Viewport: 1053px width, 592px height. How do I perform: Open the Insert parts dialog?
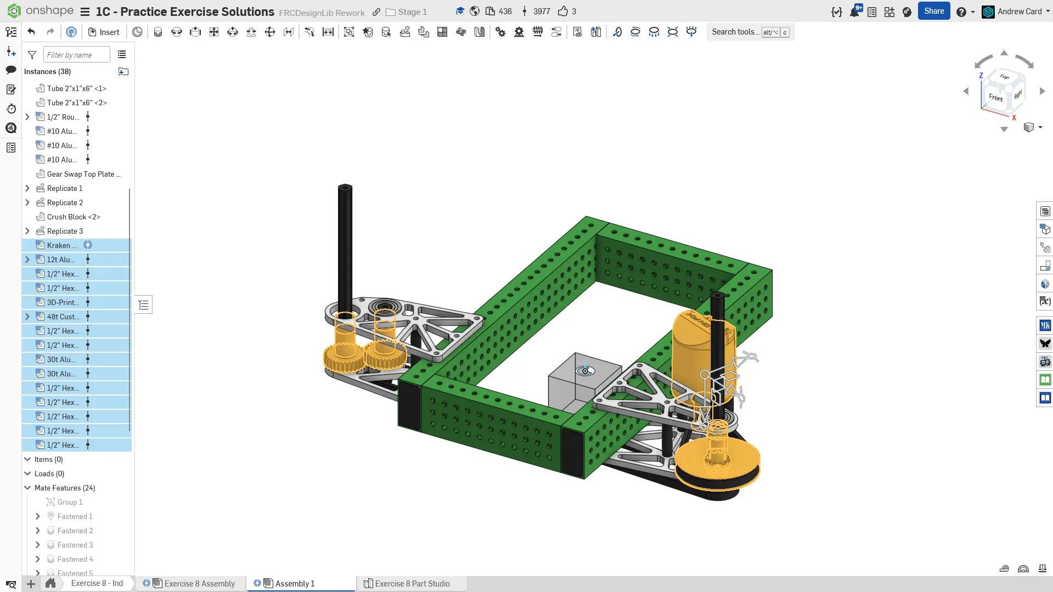click(104, 32)
